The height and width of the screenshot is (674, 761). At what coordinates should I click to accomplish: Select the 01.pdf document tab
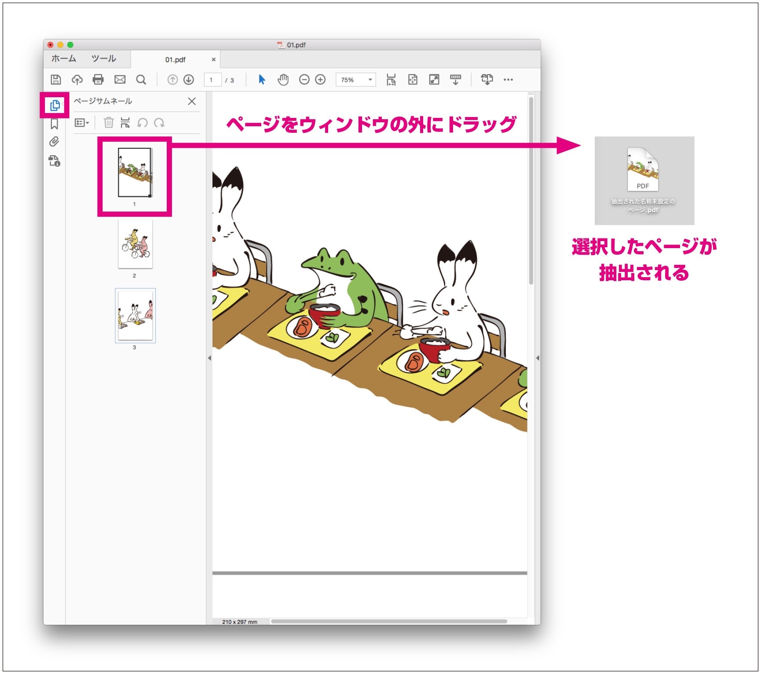(x=175, y=59)
